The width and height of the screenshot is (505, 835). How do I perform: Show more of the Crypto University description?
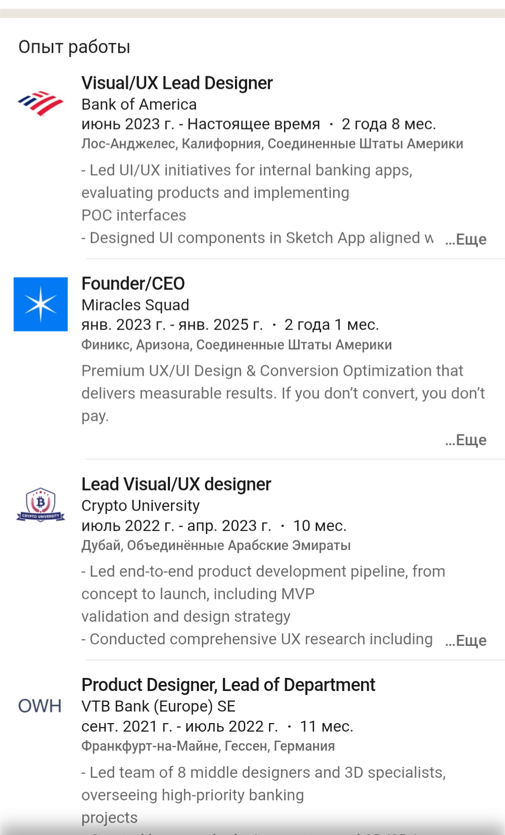[466, 641]
